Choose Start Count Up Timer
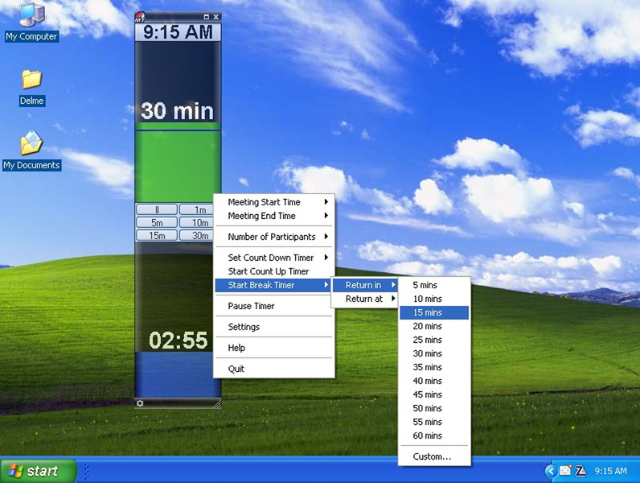This screenshot has height=483, width=640. [x=274, y=271]
